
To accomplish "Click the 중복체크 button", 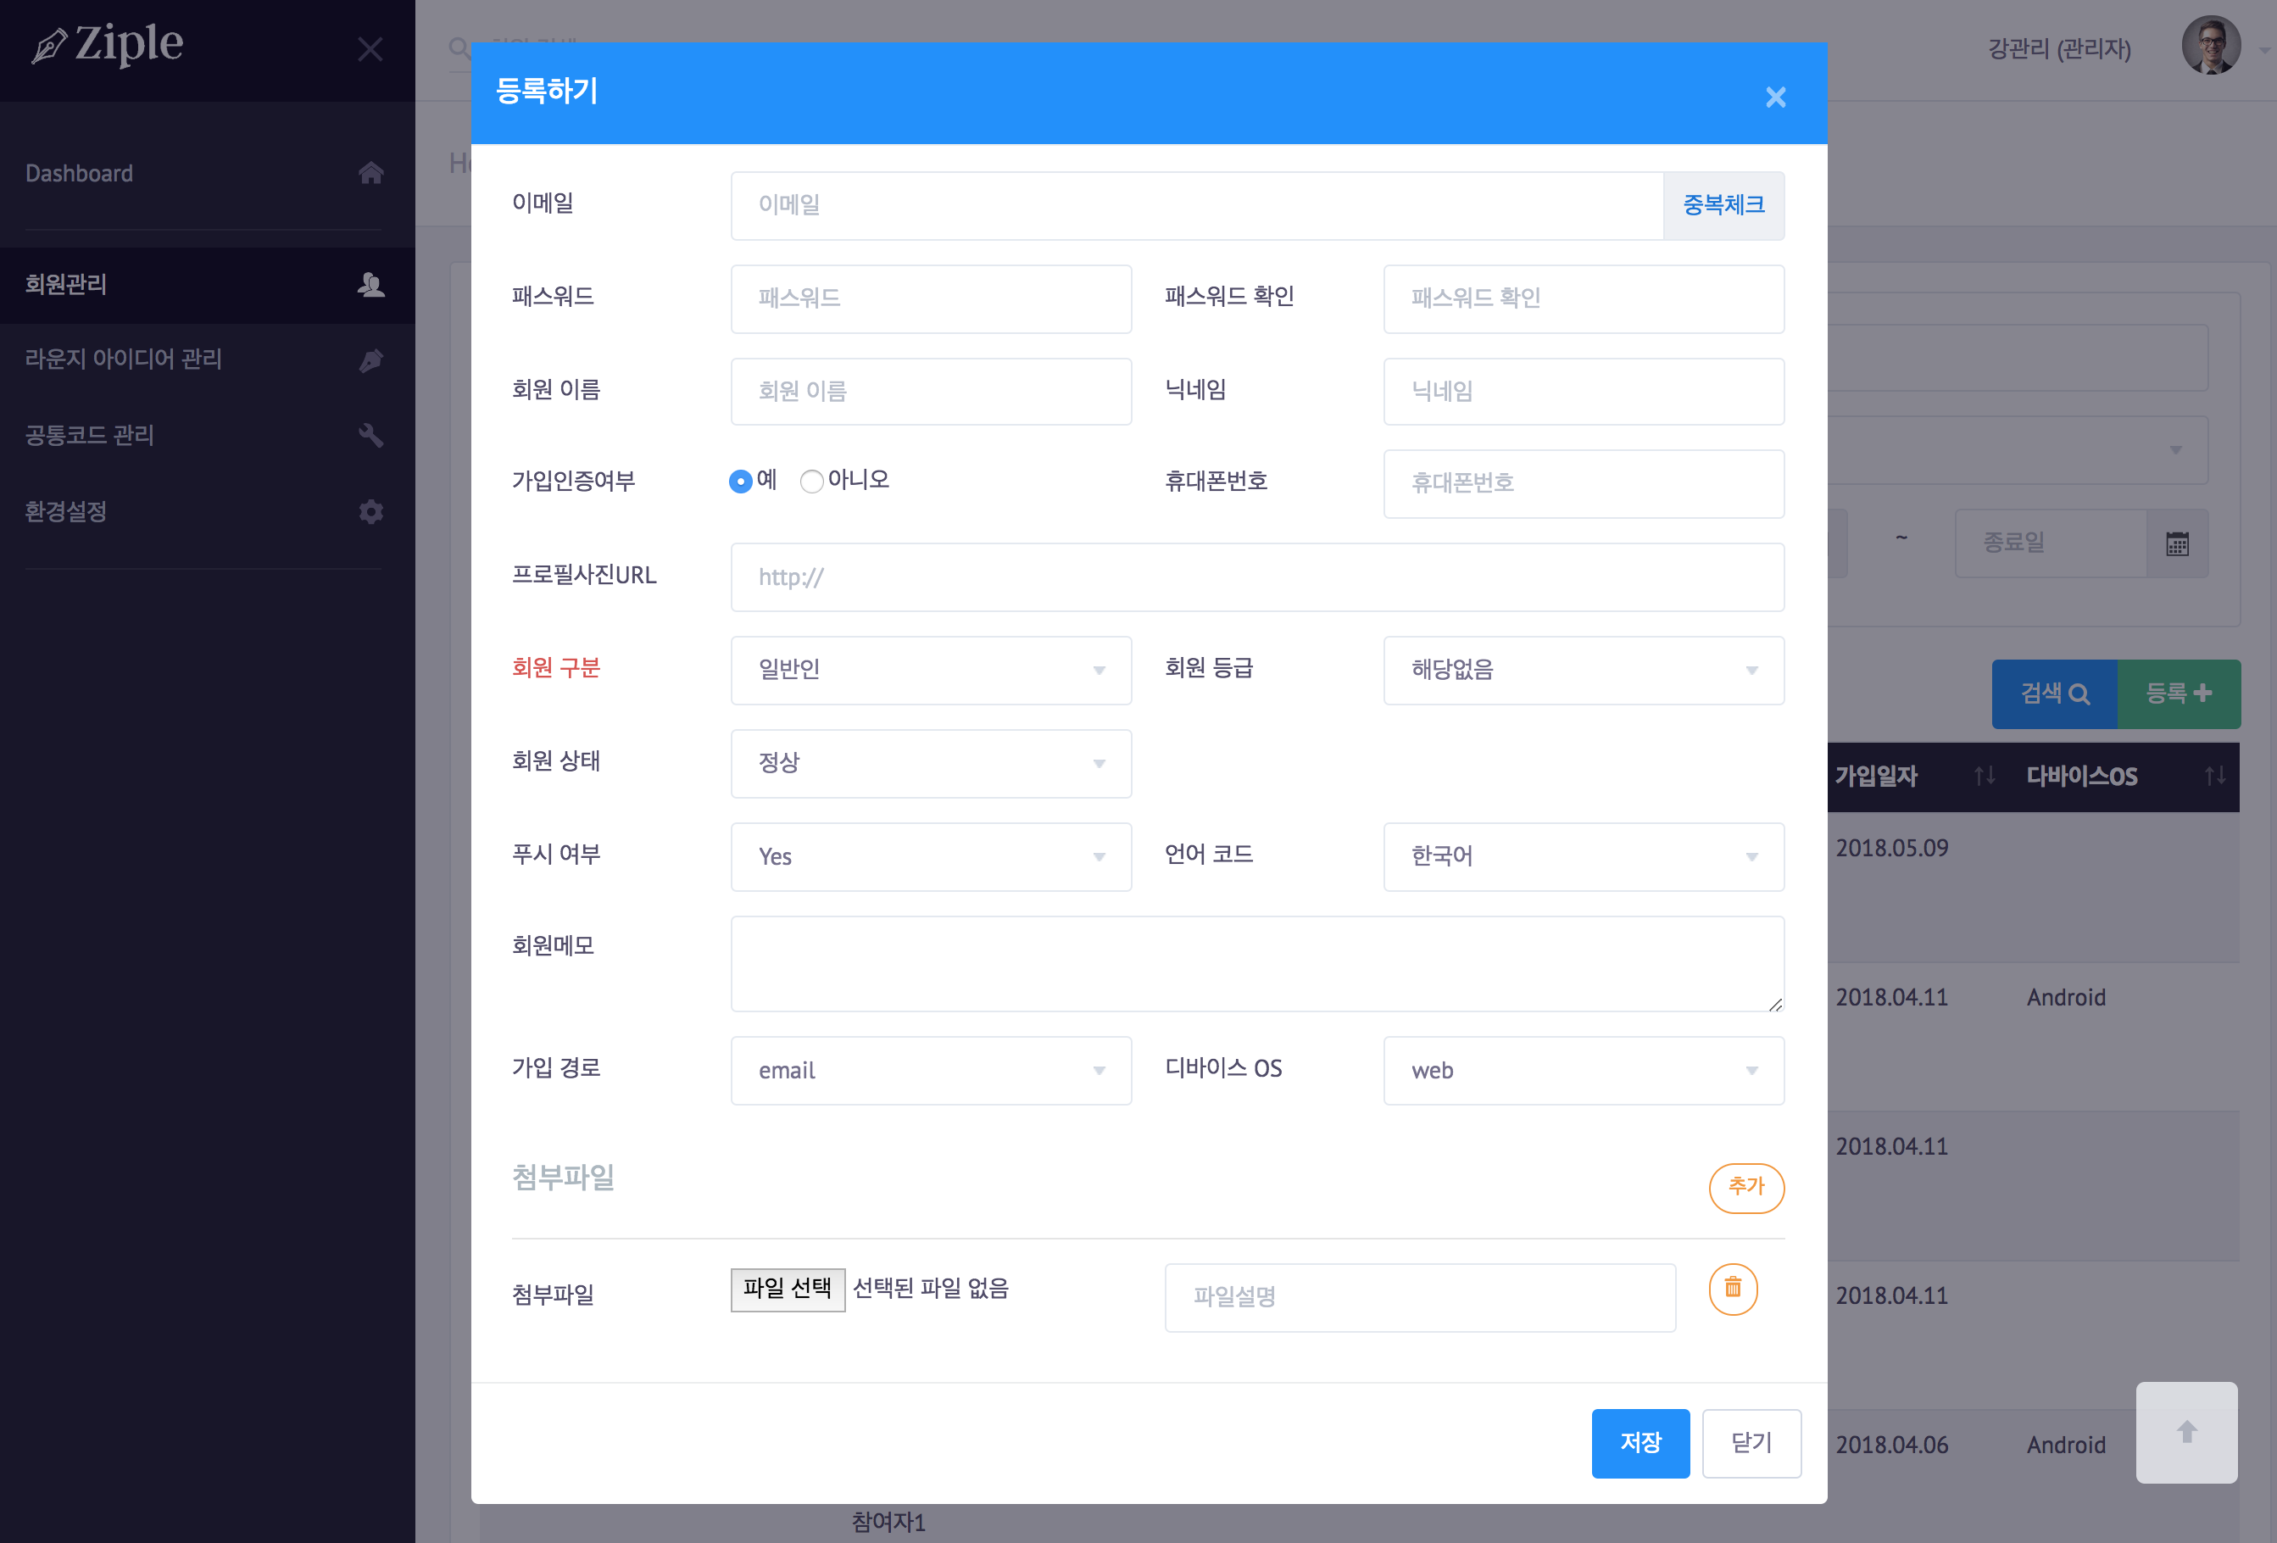I will (1723, 206).
